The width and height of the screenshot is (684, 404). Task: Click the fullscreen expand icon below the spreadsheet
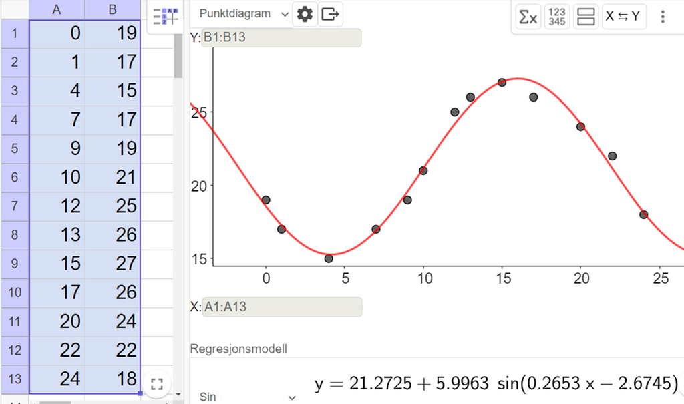[x=157, y=384]
